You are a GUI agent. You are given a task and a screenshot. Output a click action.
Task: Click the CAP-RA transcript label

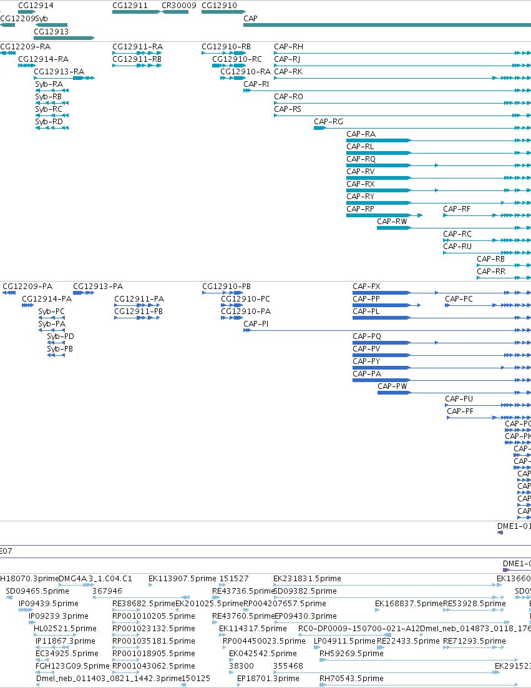(361, 134)
